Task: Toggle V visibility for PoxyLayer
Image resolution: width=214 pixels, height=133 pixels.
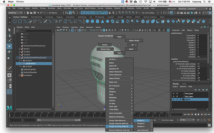Action: [174, 94]
